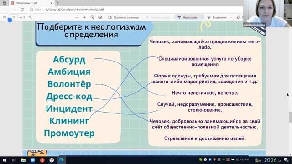Click the word Промоутер
The image size is (292, 164).
[x=69, y=133]
